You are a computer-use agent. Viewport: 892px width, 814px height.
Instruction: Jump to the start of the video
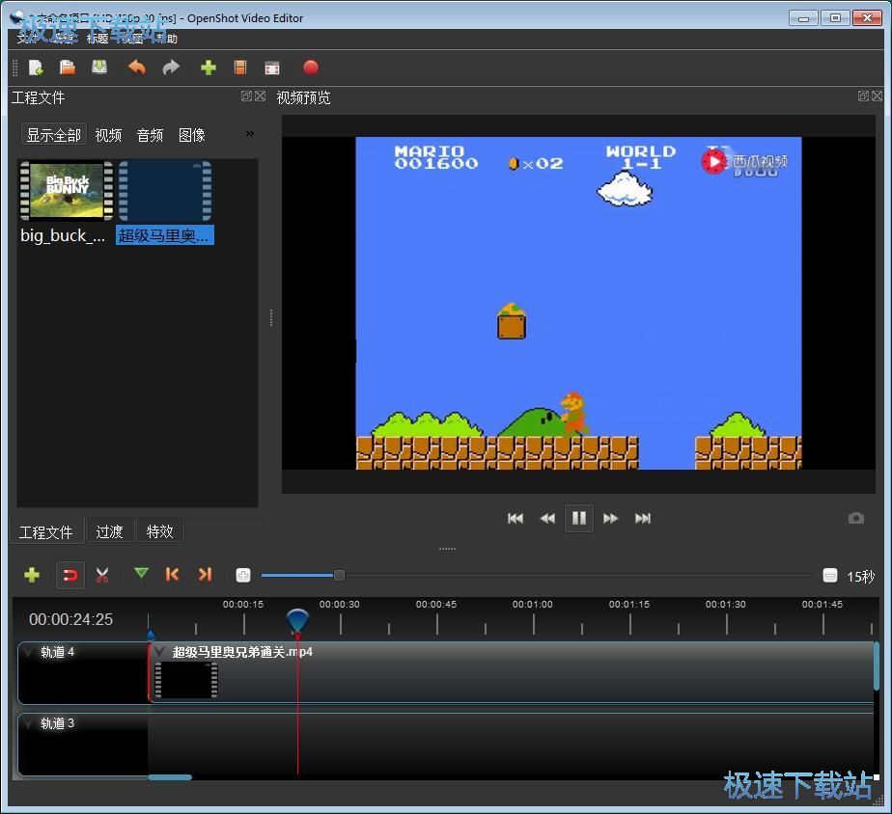[516, 519]
